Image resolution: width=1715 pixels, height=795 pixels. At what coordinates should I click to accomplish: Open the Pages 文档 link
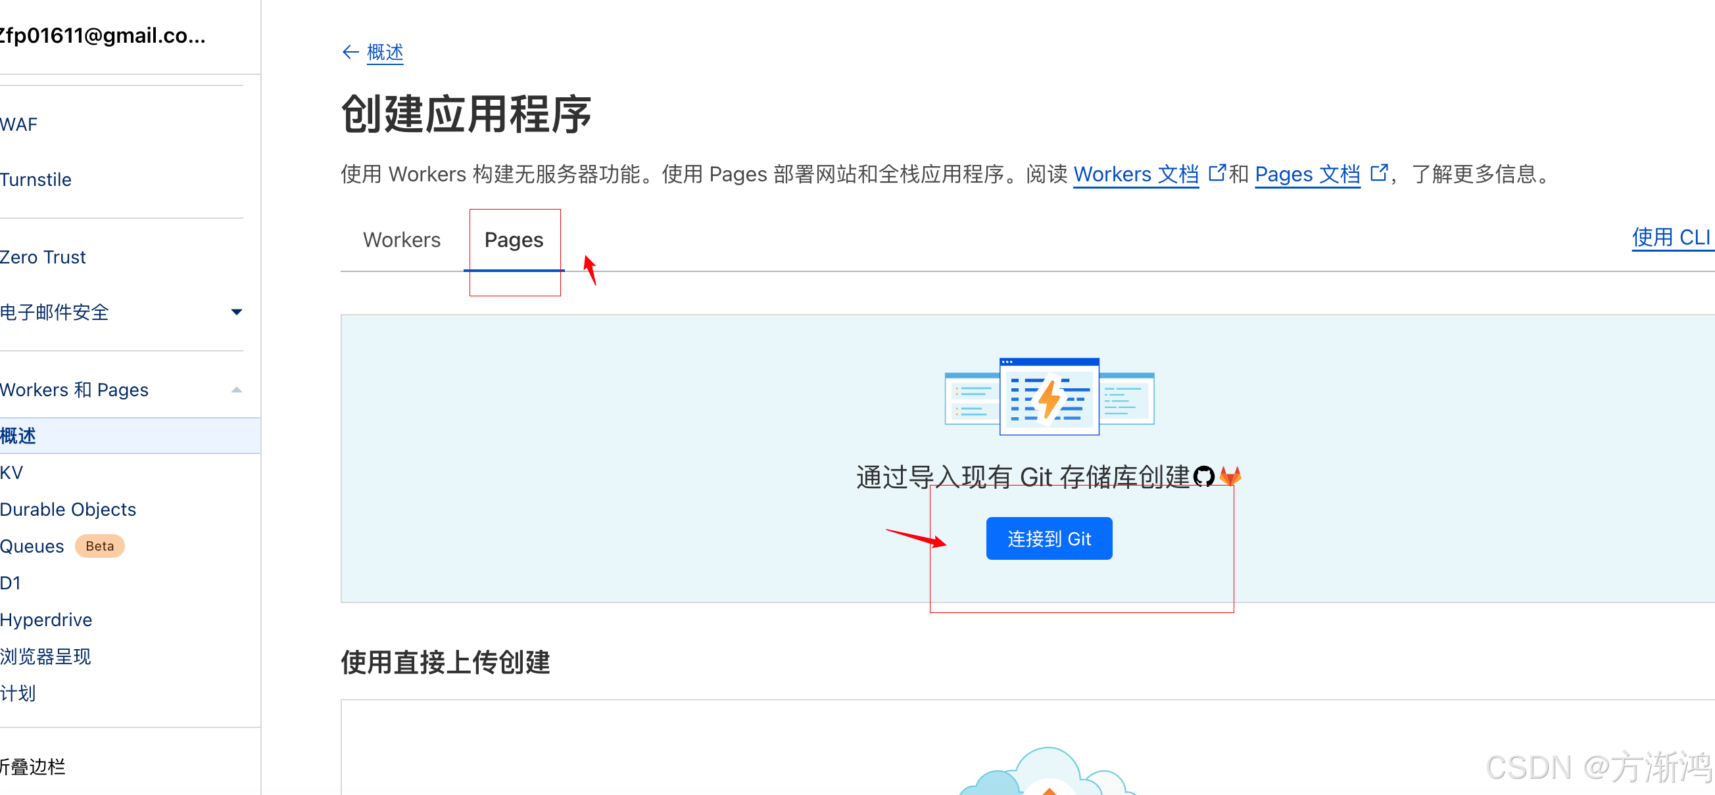click(x=1307, y=174)
